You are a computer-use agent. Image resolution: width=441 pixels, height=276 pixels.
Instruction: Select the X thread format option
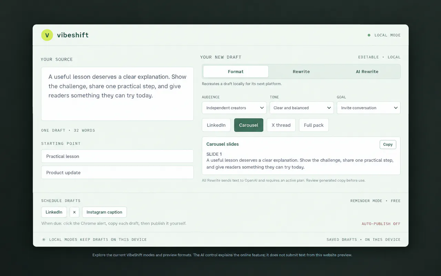pyautogui.click(x=281, y=125)
